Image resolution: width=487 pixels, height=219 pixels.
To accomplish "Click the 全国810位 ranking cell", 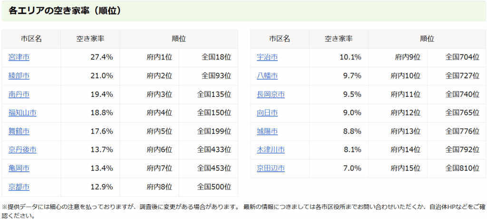I will click(462, 168).
